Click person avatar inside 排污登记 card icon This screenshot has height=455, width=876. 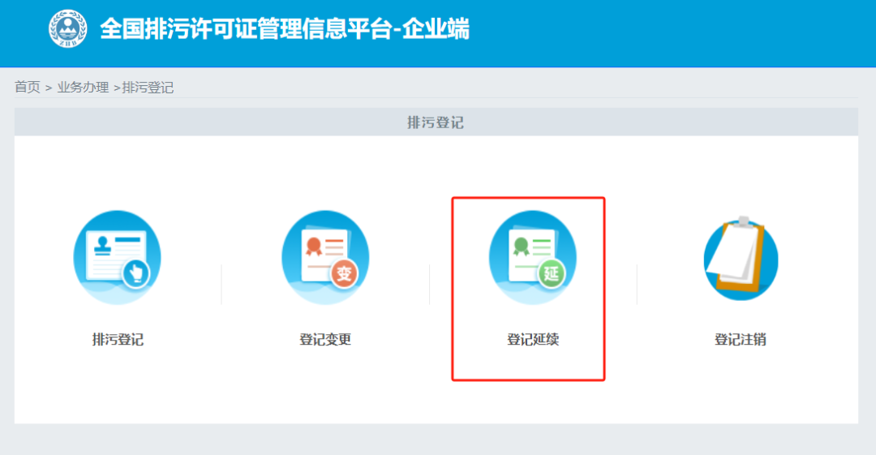point(103,244)
